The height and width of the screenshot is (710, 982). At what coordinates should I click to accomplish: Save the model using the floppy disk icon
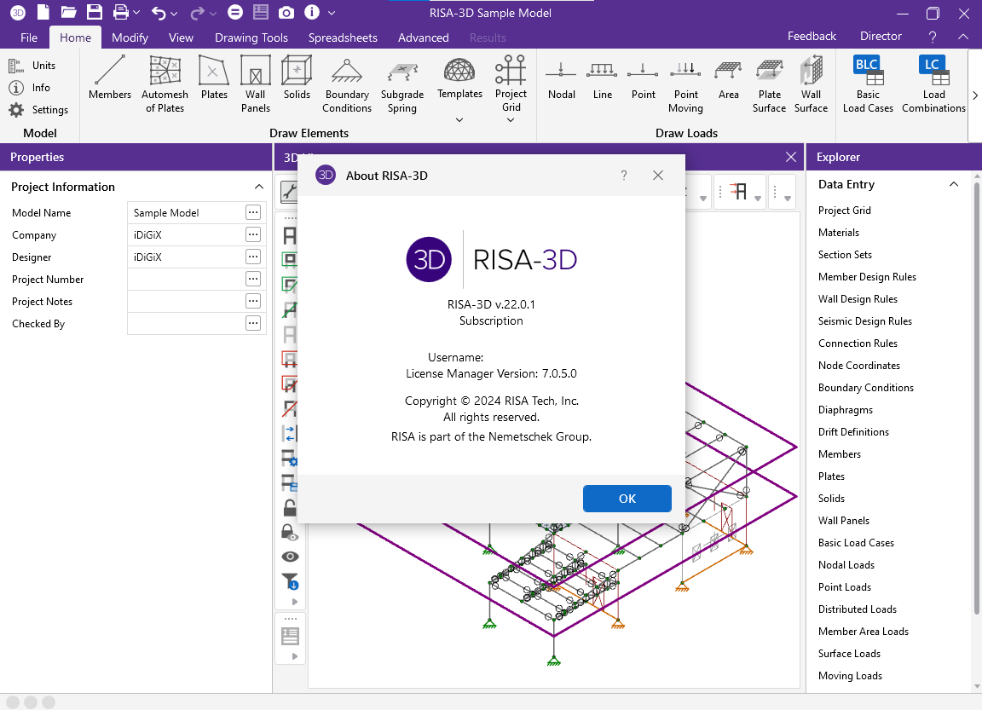pos(95,13)
